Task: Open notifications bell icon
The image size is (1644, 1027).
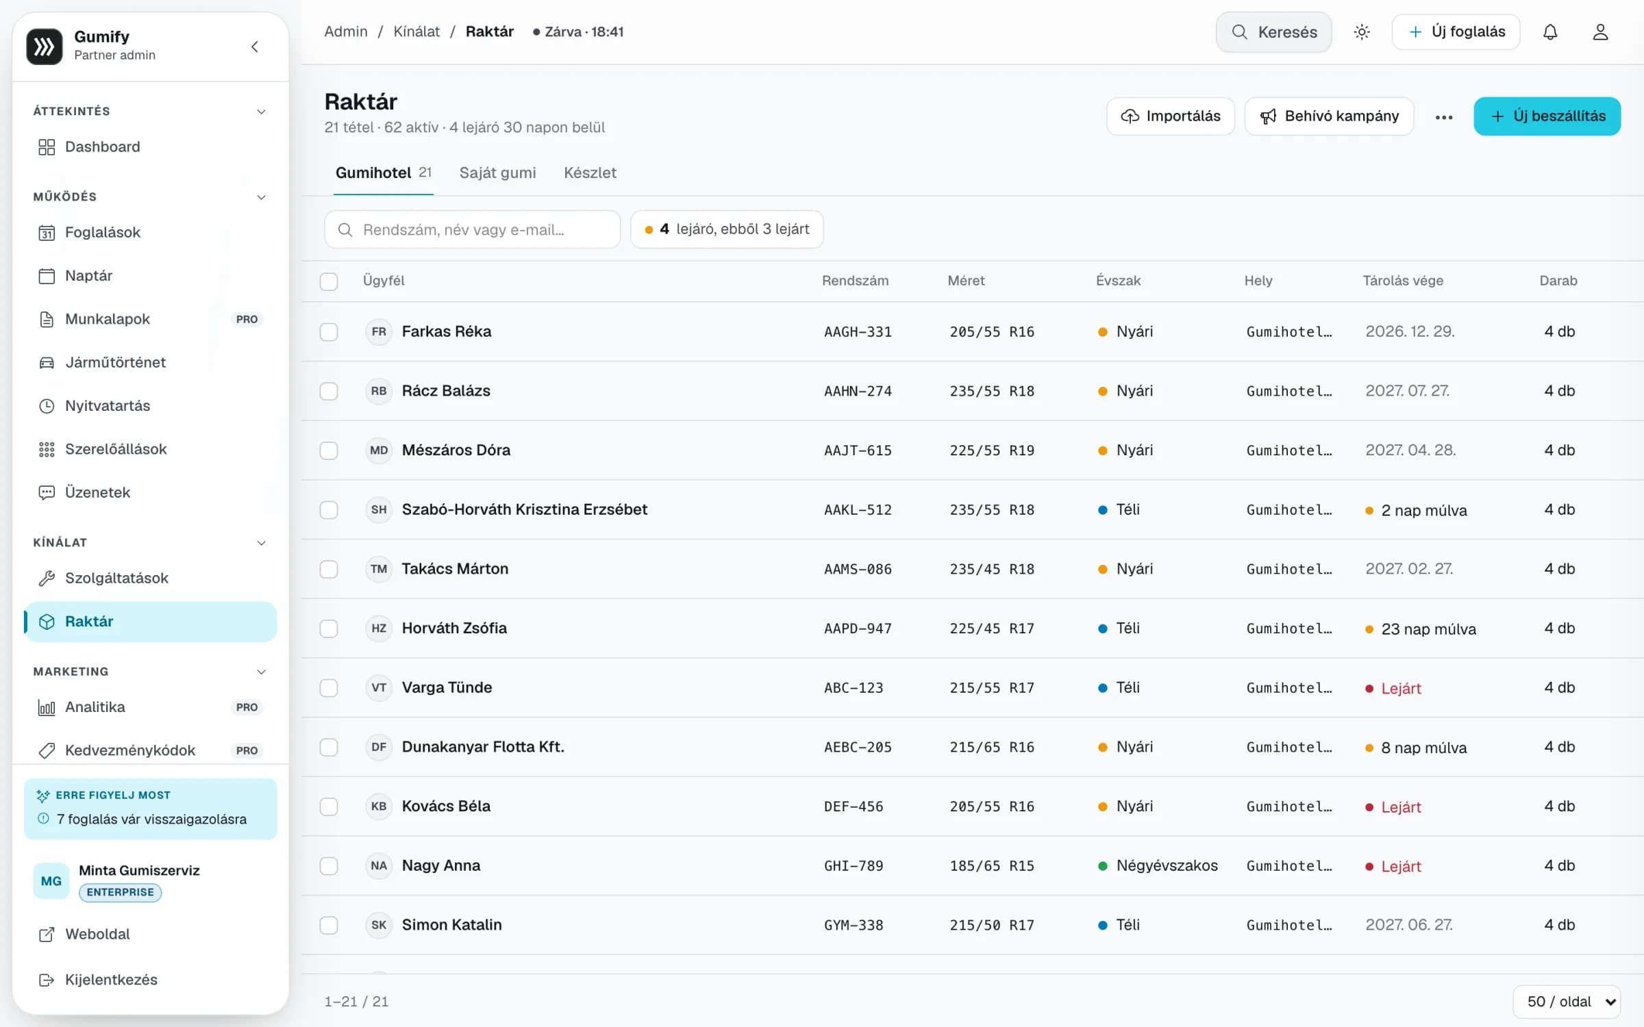Action: pyautogui.click(x=1550, y=32)
